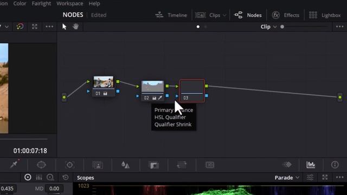Click node 01 grade bars badge
The width and height of the screenshot is (347, 195).
tap(105, 94)
